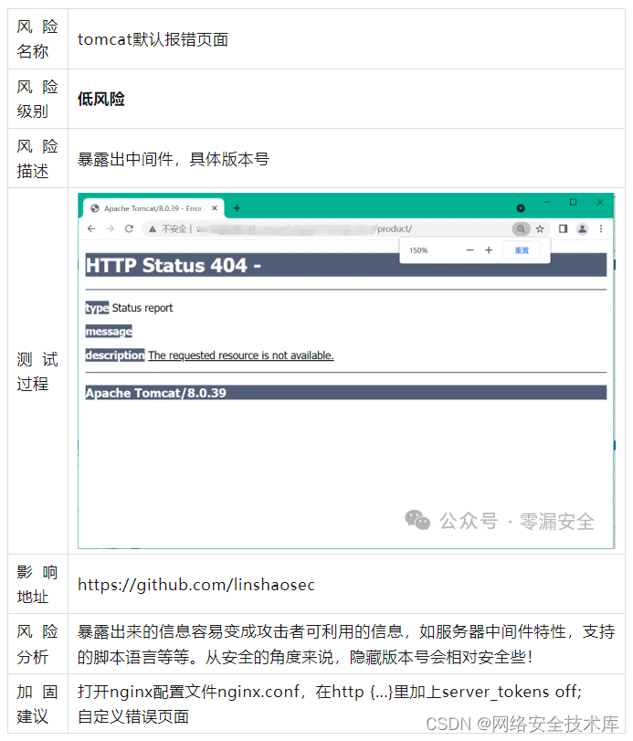The width and height of the screenshot is (633, 741).
Task: Close the browser window with X
Action: pyautogui.click(x=600, y=202)
